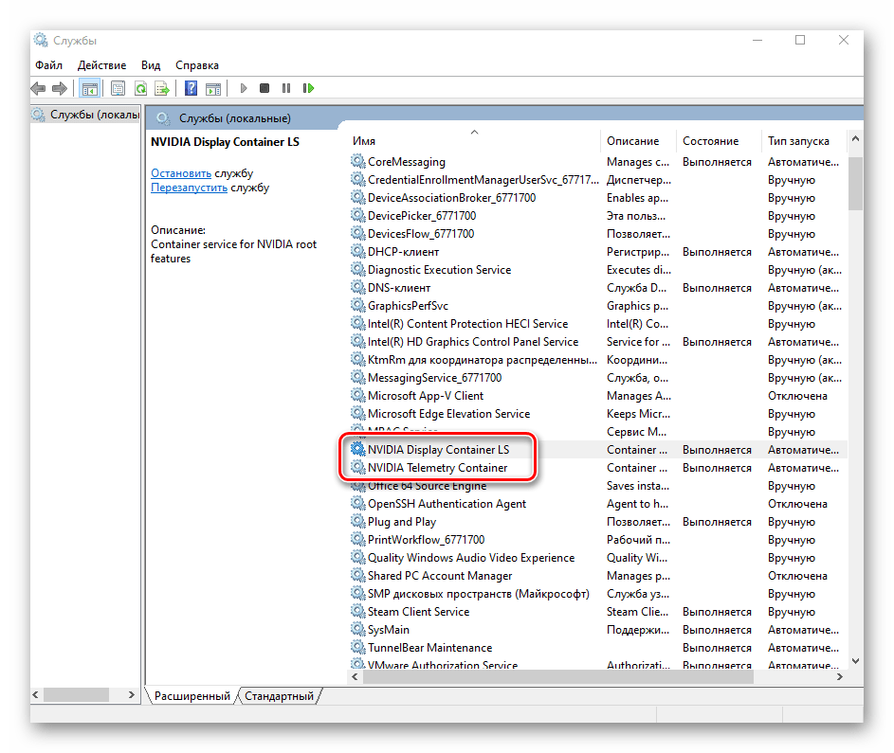Click the Back arrow in toolbar

38,88
